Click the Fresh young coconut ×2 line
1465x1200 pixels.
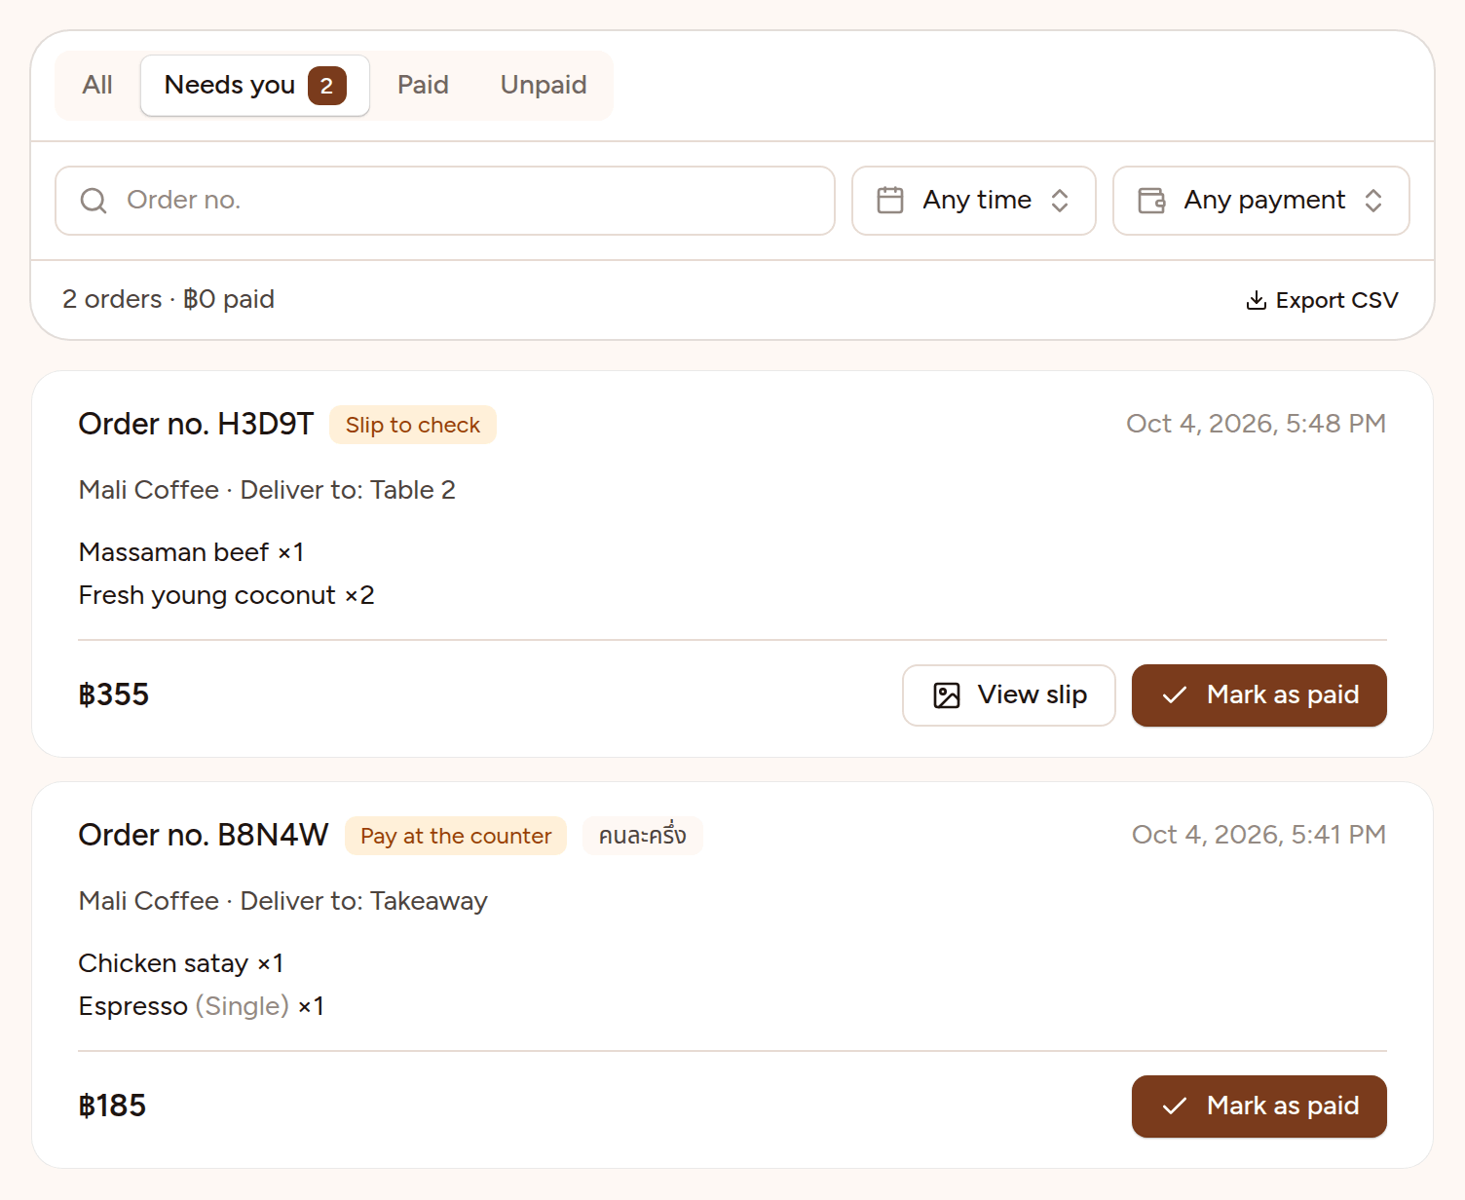[227, 595]
